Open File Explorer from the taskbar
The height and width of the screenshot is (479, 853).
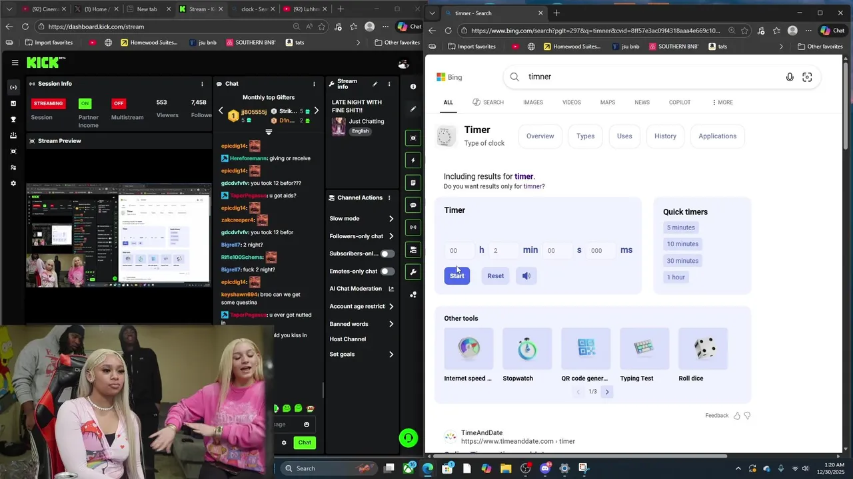point(506,468)
